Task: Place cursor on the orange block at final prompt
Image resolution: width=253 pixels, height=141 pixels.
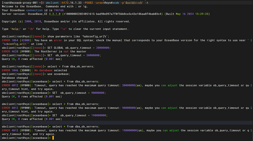Action: click(53, 138)
